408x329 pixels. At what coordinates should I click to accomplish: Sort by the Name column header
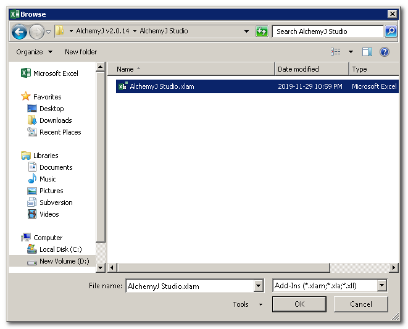(x=191, y=69)
